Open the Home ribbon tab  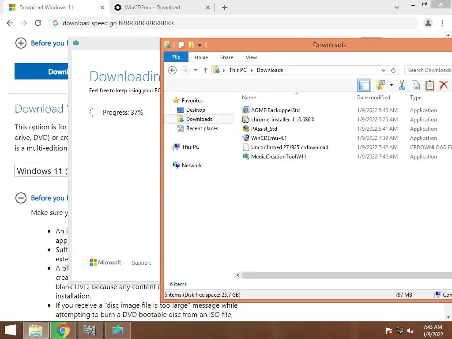click(201, 57)
